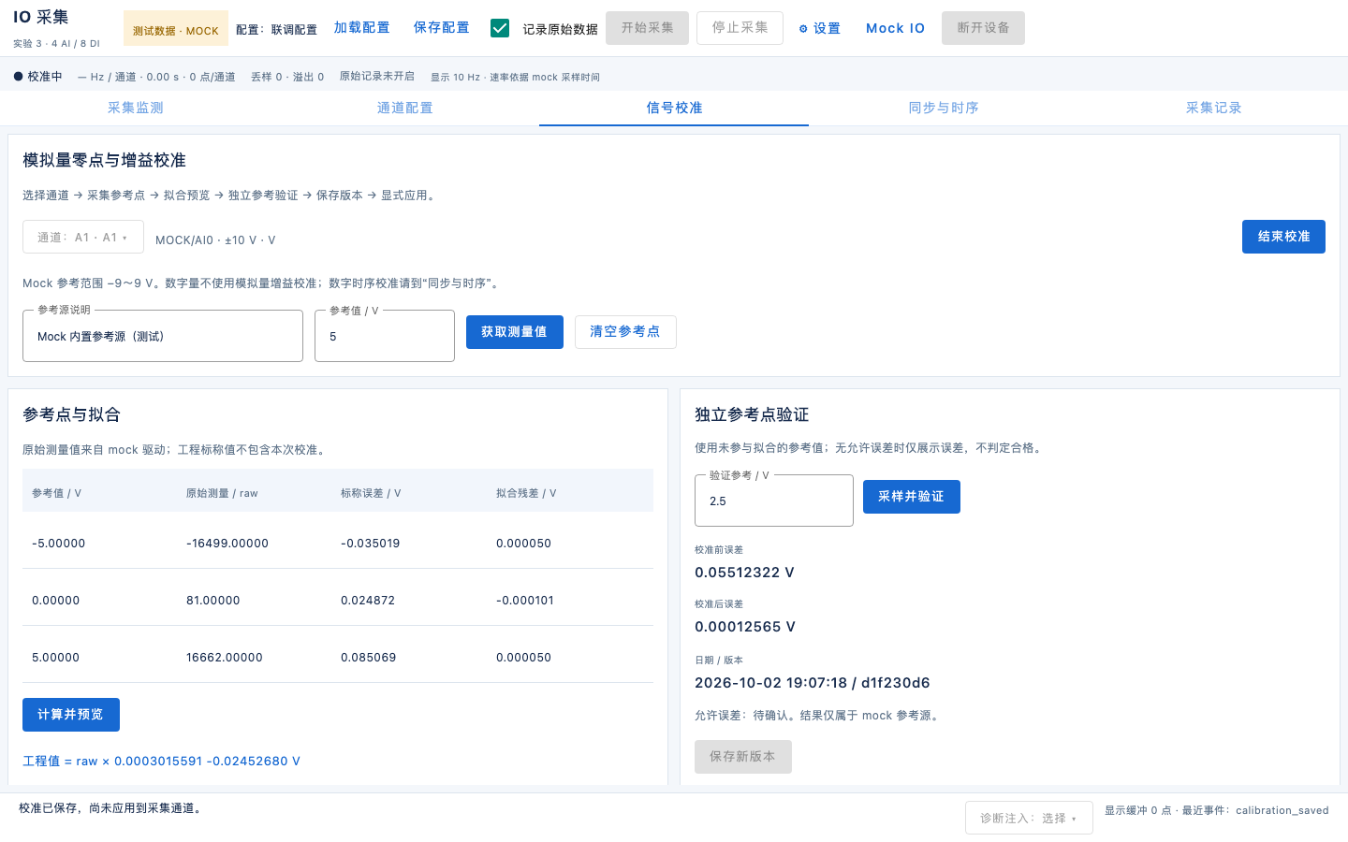Click the 工程值 fit formula text
Screen dimensions: 1348x842
161,762
